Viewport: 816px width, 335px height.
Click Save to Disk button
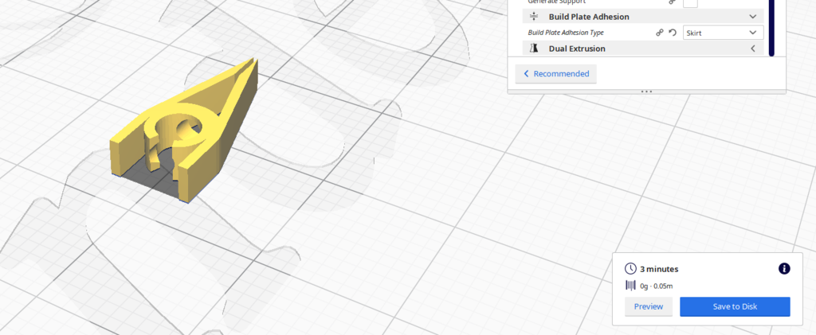[735, 306]
